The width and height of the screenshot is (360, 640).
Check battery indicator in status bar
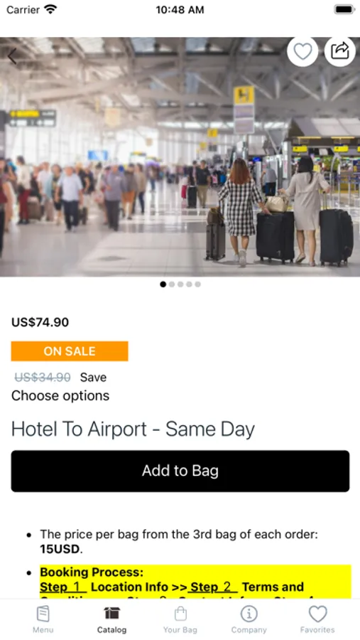point(344,9)
